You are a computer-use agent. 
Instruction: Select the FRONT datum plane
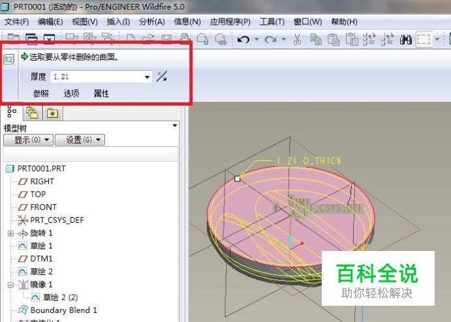[44, 207]
